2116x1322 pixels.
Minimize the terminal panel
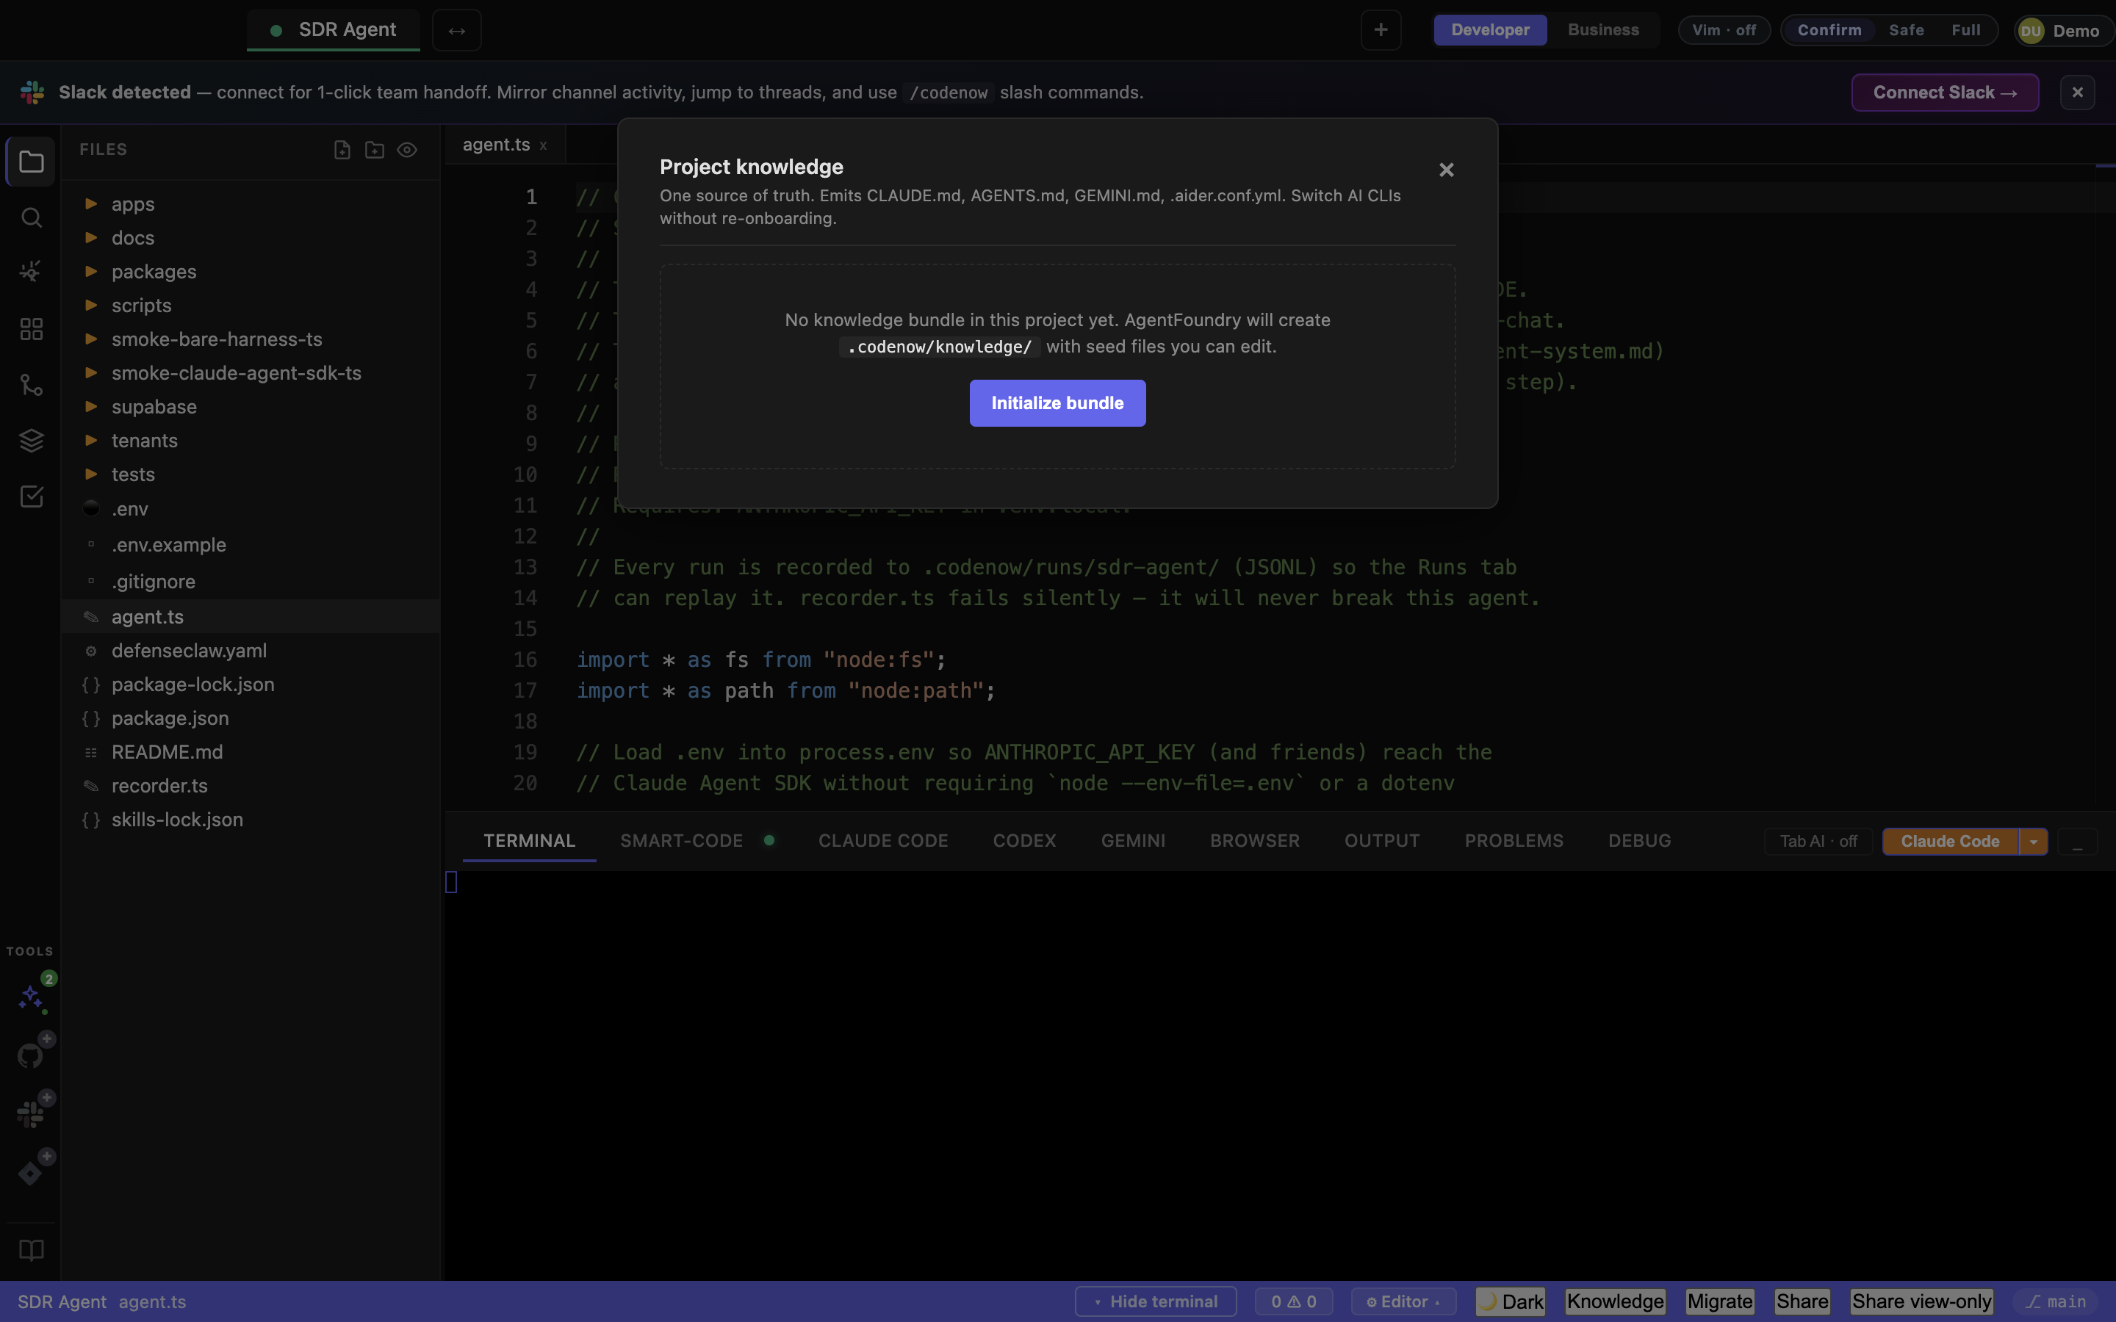point(2078,842)
